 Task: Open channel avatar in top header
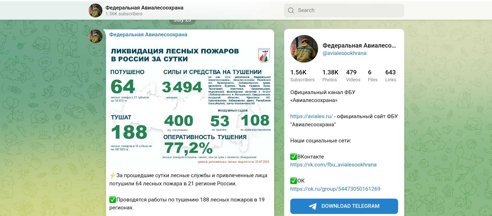[x=95, y=10]
